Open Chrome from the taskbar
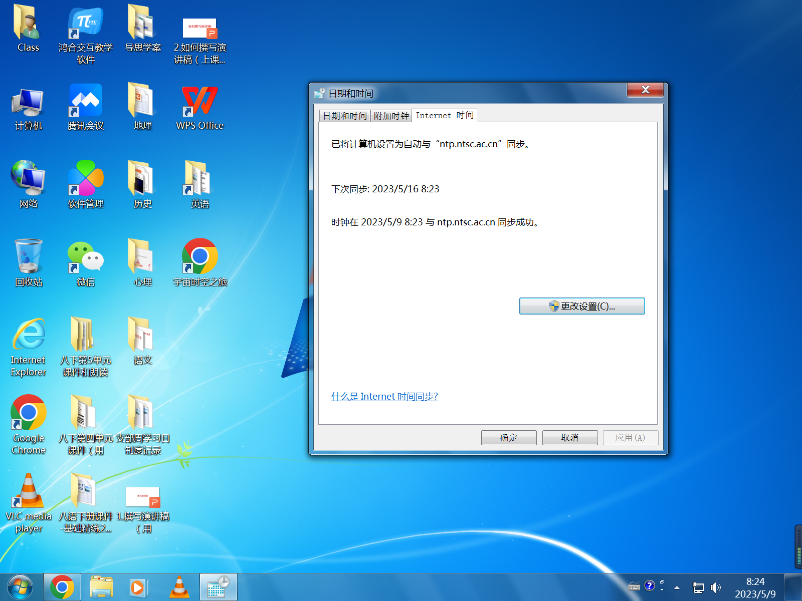 coord(62,587)
